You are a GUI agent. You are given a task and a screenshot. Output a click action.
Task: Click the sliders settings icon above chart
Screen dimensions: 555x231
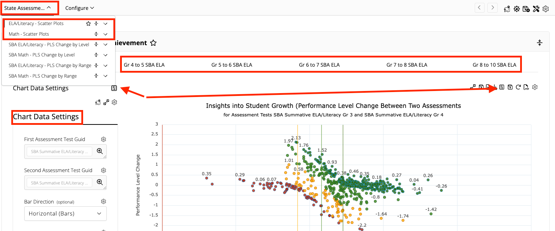click(x=502, y=87)
